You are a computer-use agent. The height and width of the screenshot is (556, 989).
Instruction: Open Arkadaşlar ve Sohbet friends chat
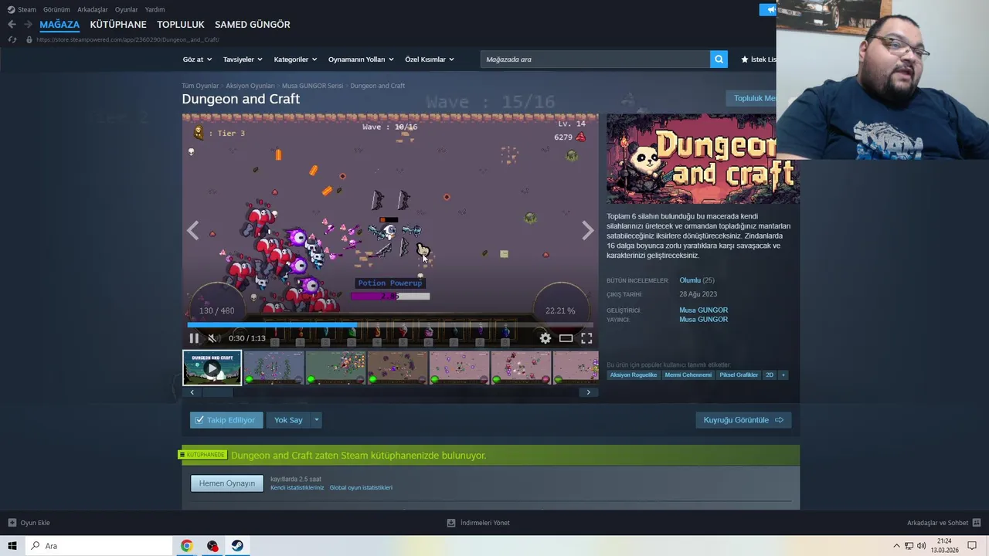pos(944,523)
